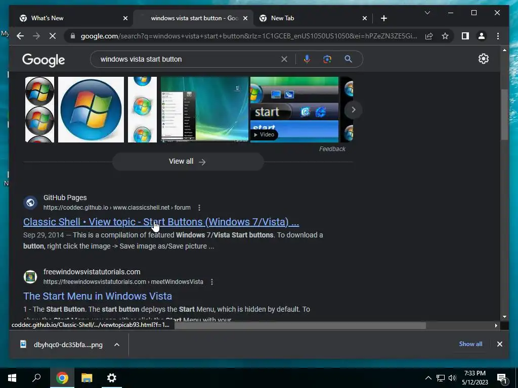
Task: Open Chrome's three-dot menu
Action: 498,36
